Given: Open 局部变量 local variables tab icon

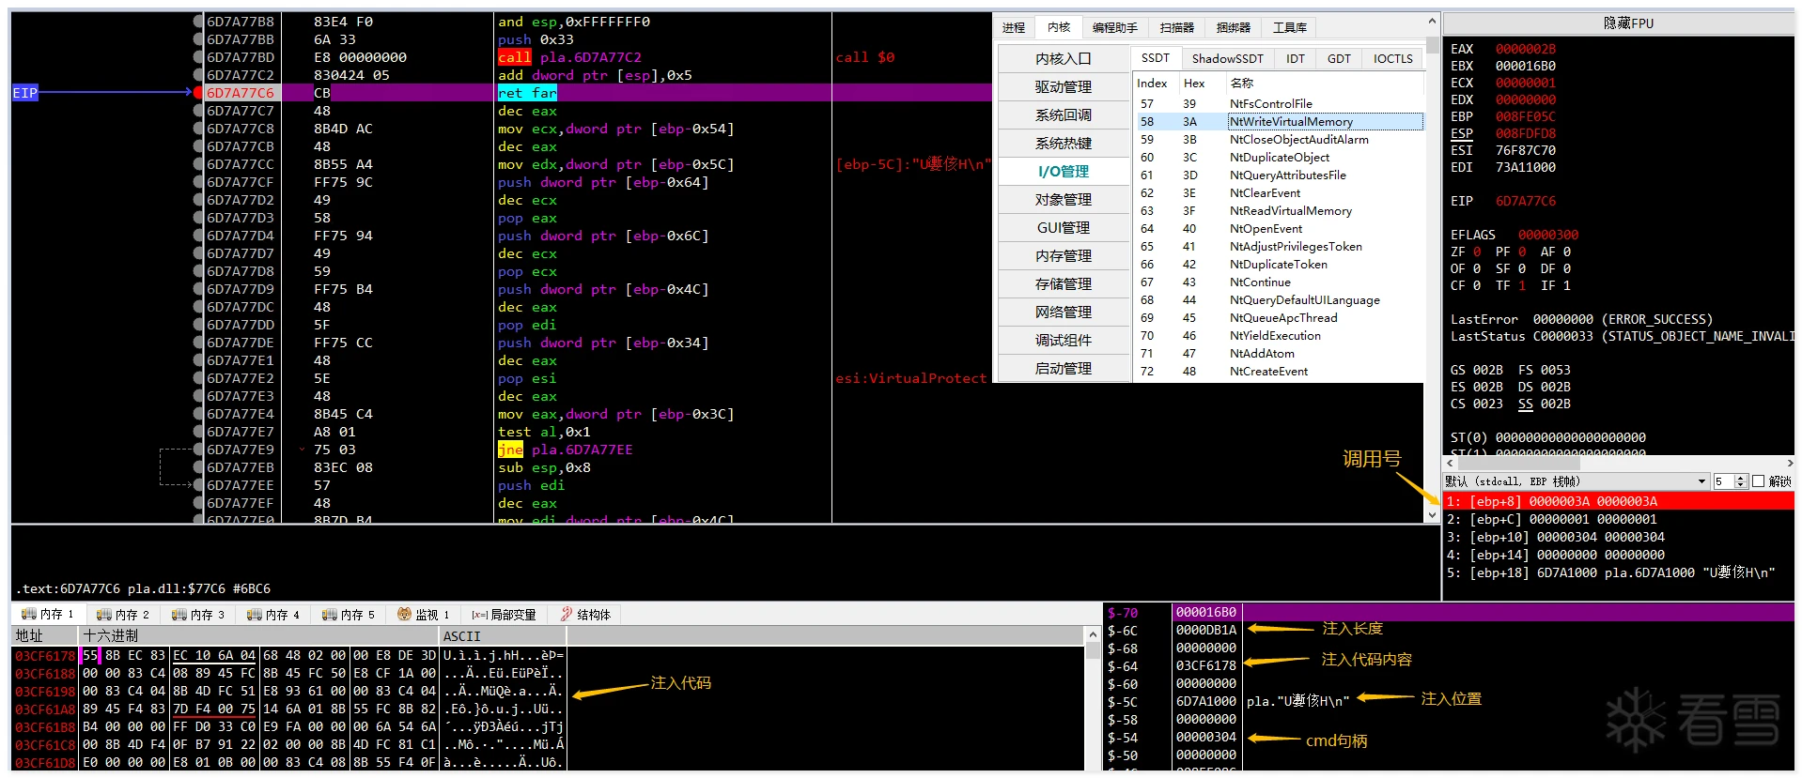Looking at the screenshot, I should (x=479, y=615).
